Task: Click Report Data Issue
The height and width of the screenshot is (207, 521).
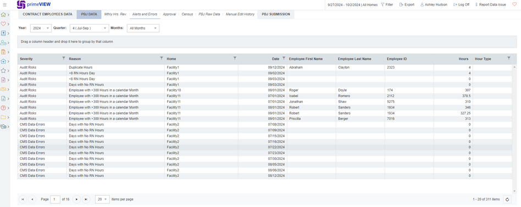Action: click(490, 4)
